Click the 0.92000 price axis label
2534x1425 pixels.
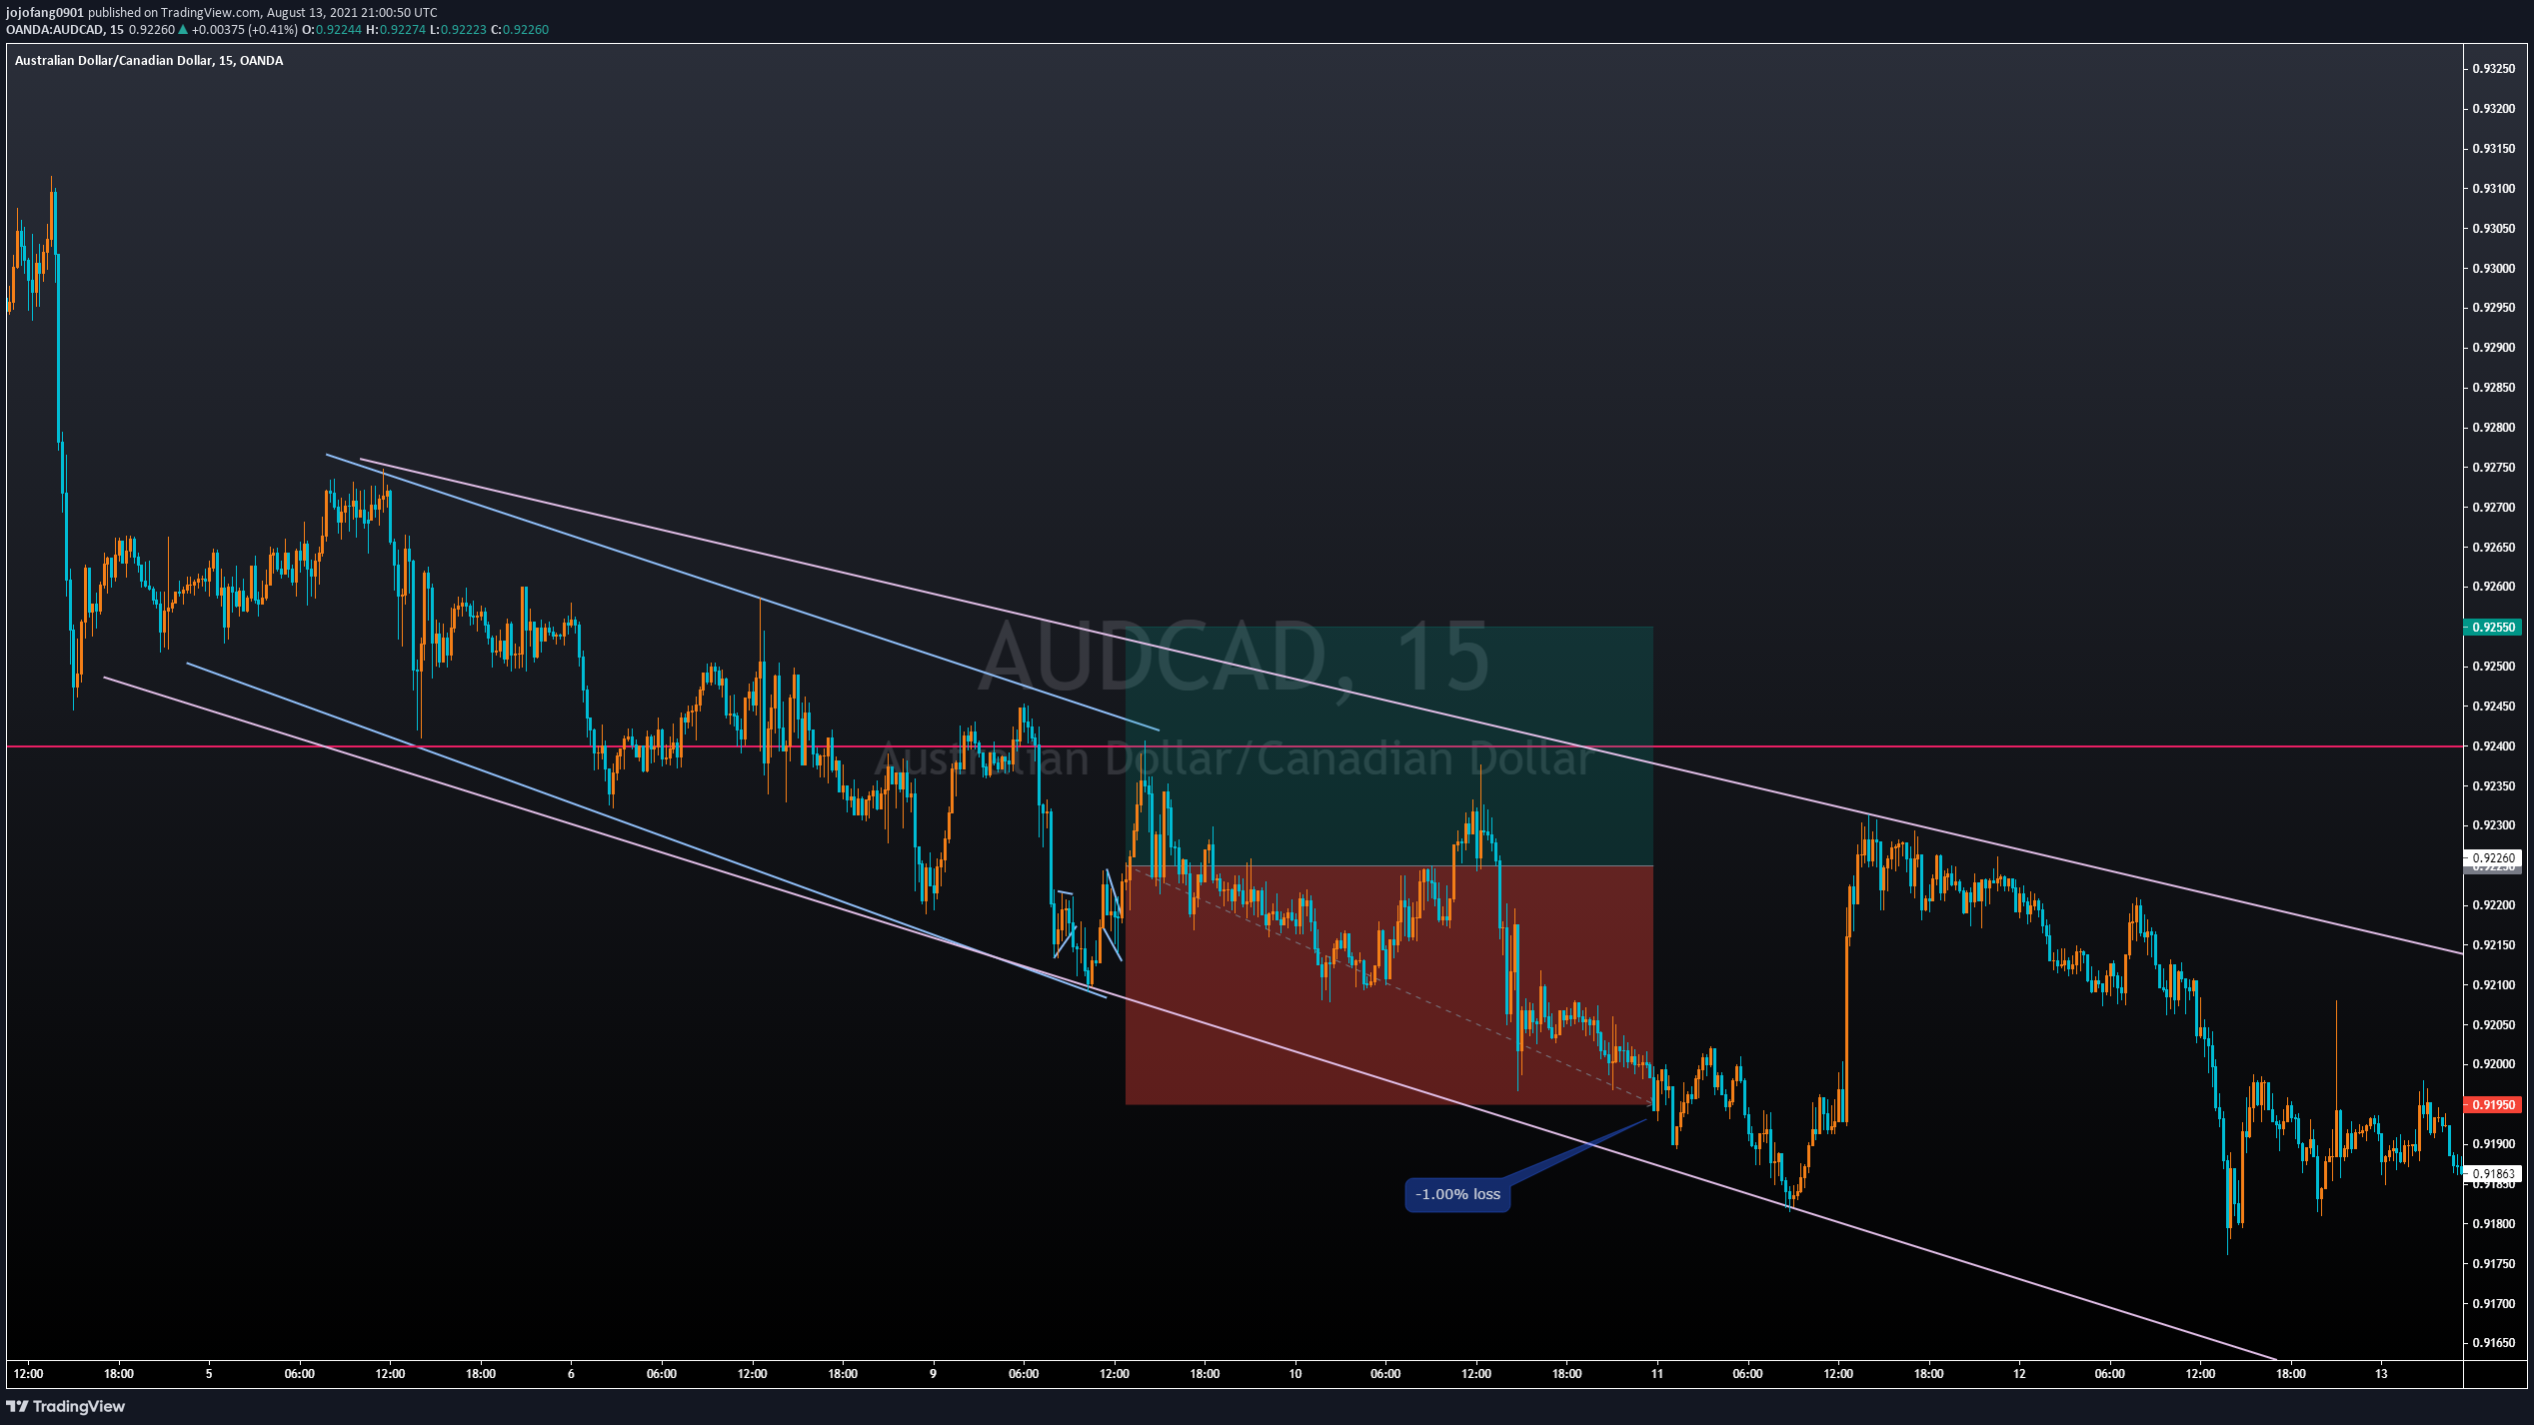pyautogui.click(x=2493, y=1064)
